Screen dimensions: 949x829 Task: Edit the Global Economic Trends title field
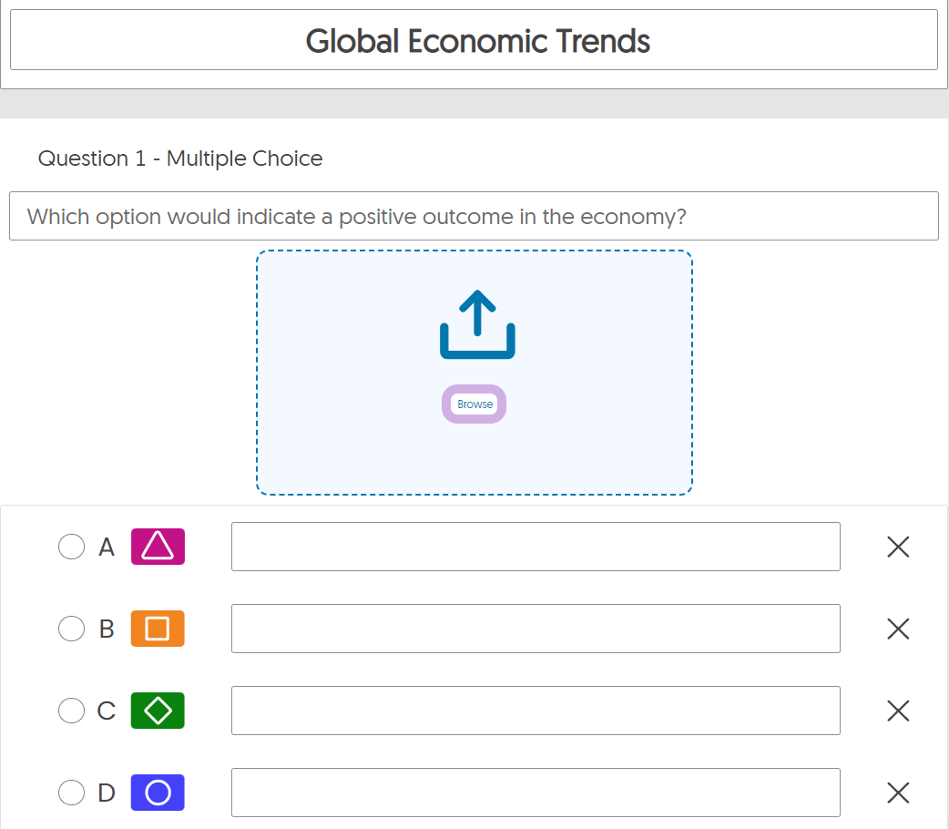(474, 40)
